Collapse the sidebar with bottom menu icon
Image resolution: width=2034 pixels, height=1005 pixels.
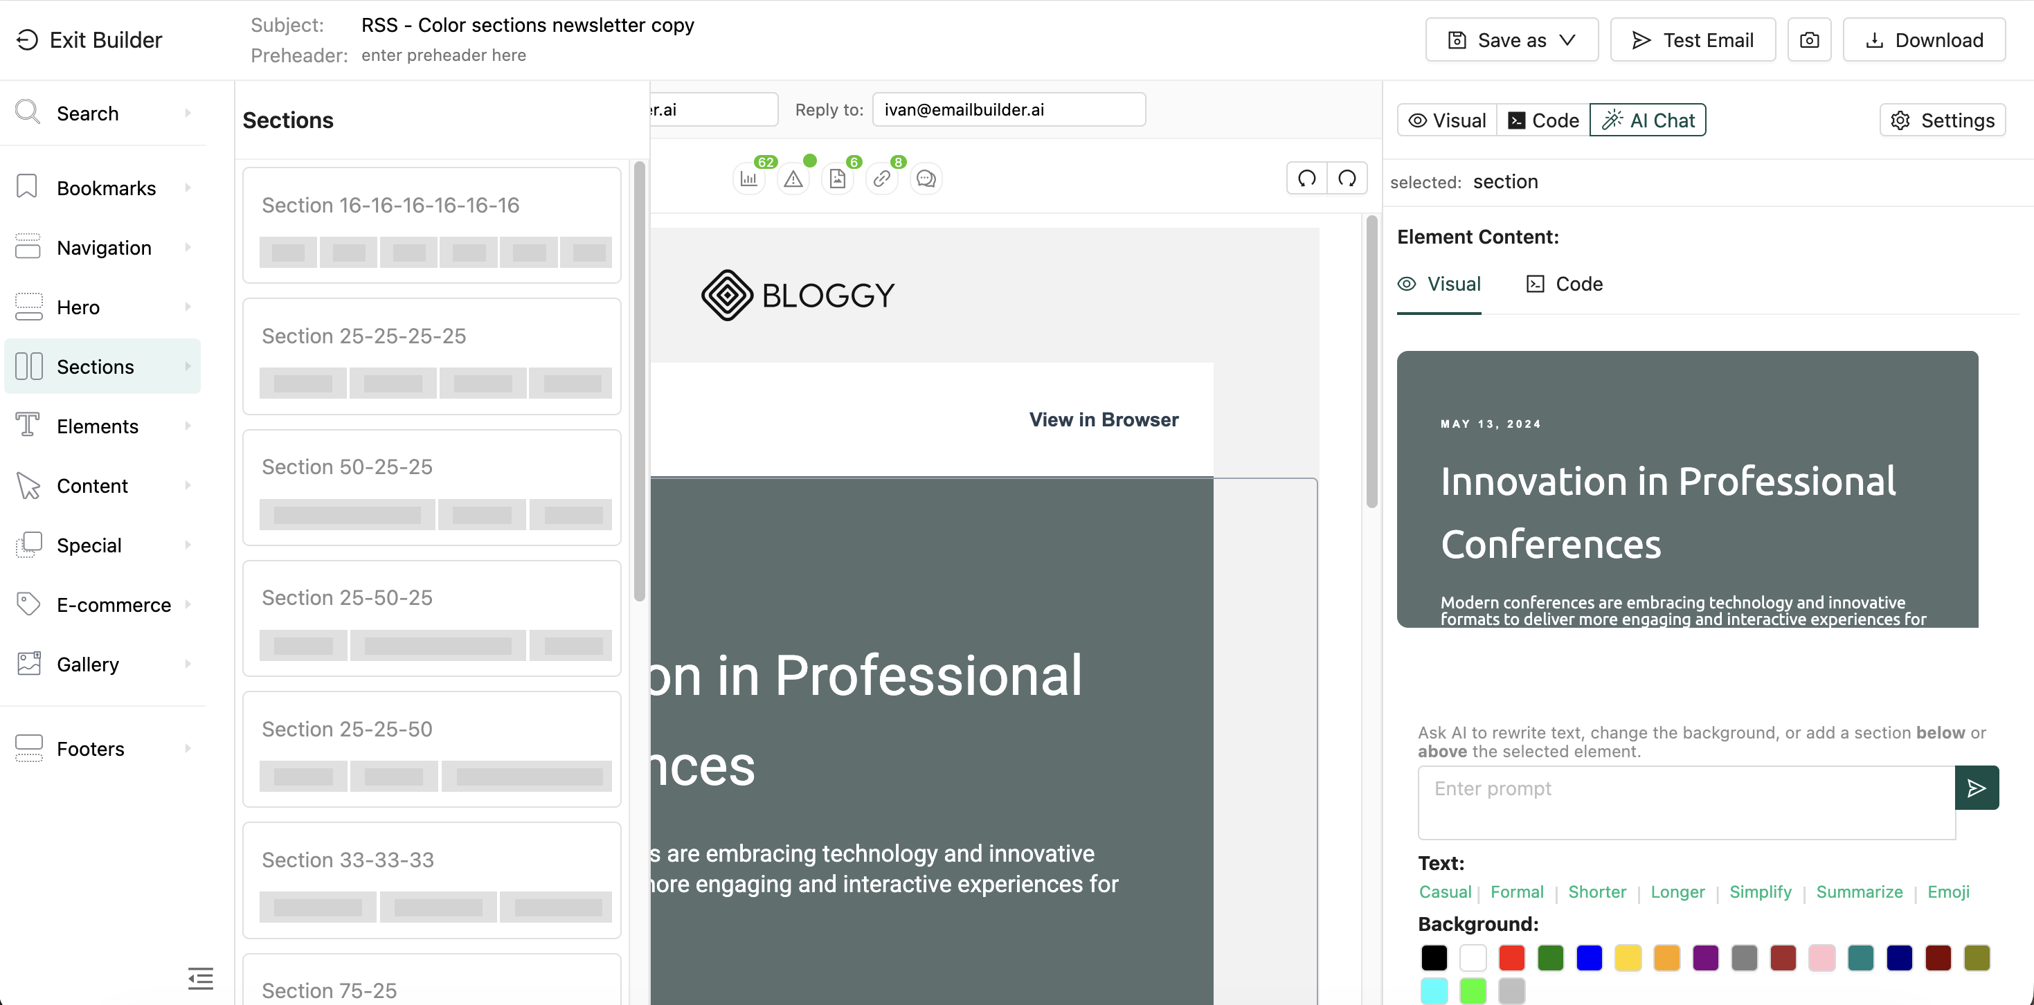[x=201, y=978]
